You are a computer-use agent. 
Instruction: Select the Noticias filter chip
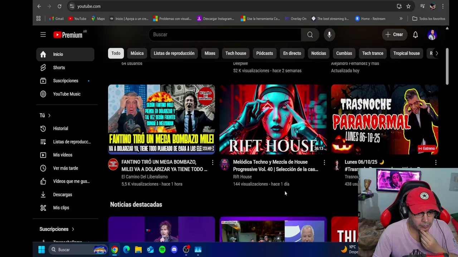pyautogui.click(x=318, y=53)
